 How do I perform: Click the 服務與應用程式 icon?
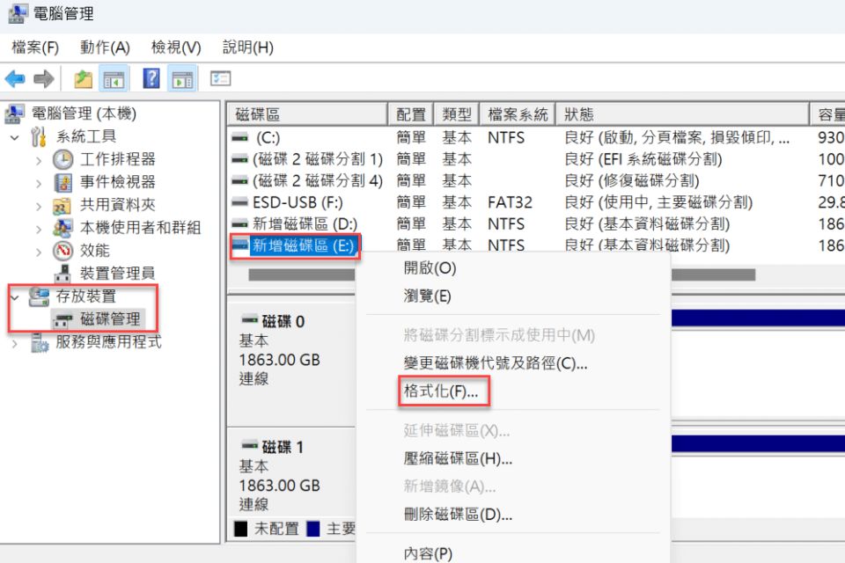pyautogui.click(x=39, y=343)
